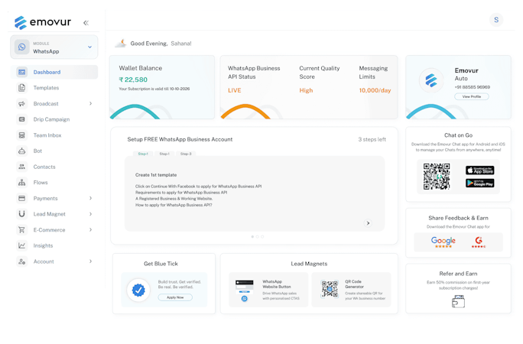
Task: Click the Payments card icon
Action: coord(21,198)
